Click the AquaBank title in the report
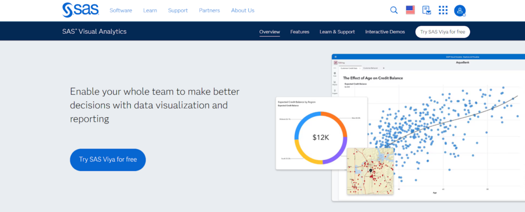The image size is (525, 212). 463,62
